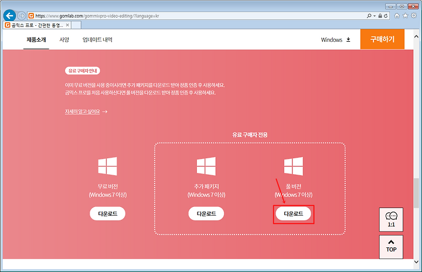Screen dimensions: 422x272
Task: Click the gomlab site favicon in address bar
Action: click(31, 16)
